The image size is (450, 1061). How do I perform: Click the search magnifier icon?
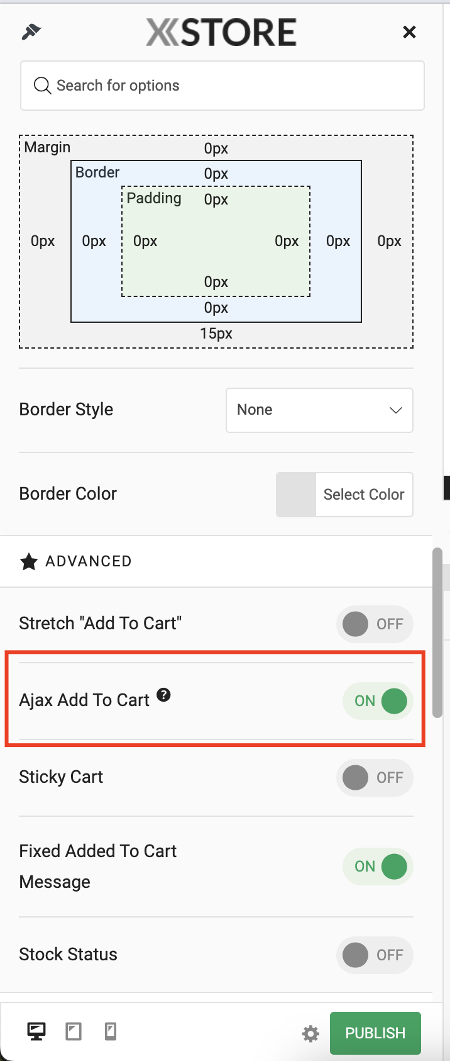[42, 86]
